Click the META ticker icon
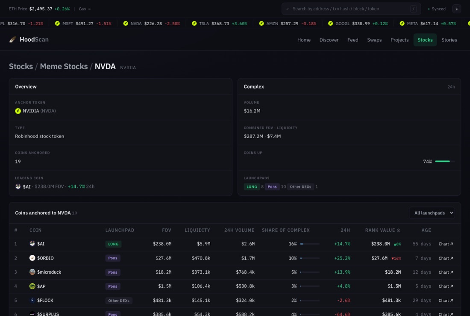The height and width of the screenshot is (316, 470). (x=402, y=24)
